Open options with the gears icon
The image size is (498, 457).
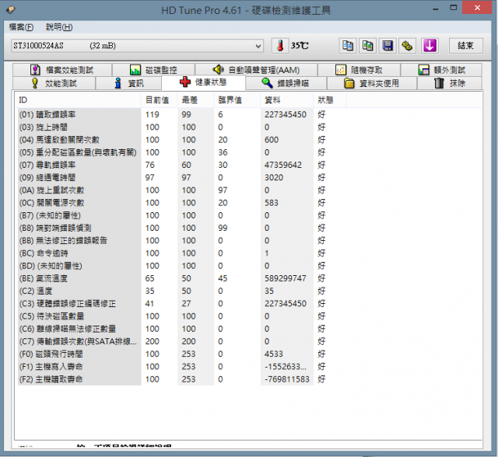[407, 46]
